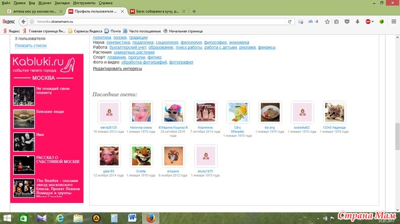Click the Показать список link

click(31, 45)
